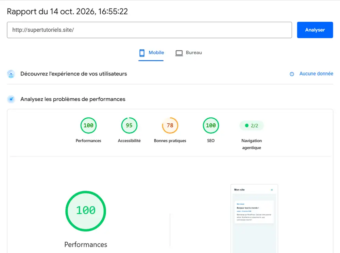The height and width of the screenshot is (253, 340).
Task: Select the Accessibilité 95 score gauge
Action: click(129, 125)
